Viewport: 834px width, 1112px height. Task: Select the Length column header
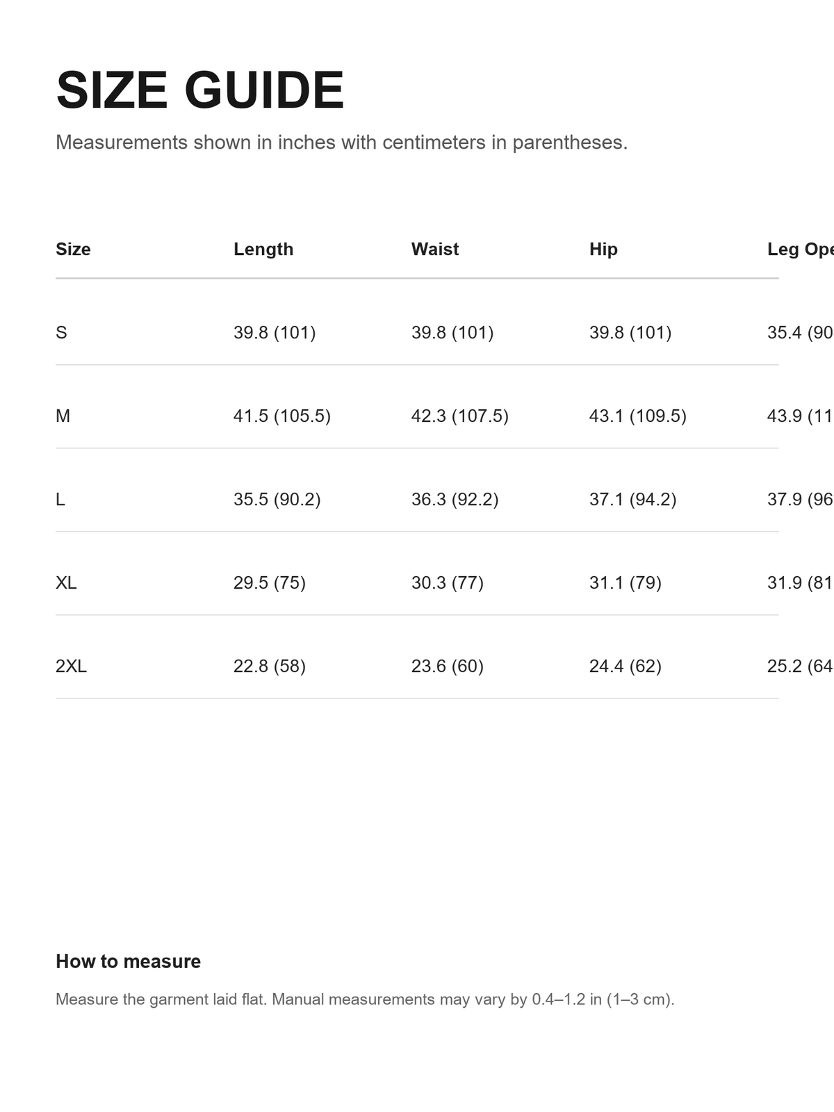(263, 249)
